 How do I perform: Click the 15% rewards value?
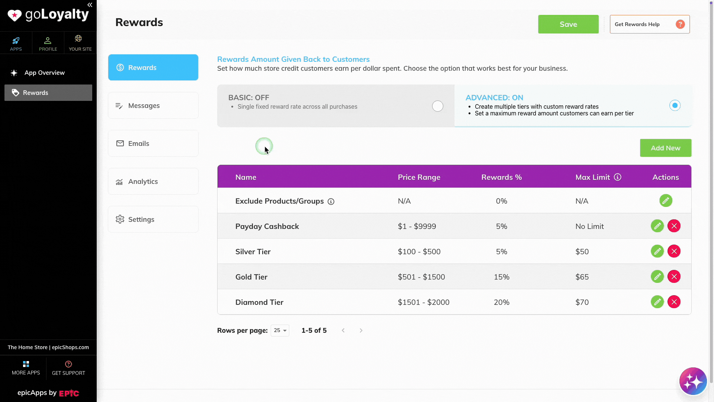(502, 277)
